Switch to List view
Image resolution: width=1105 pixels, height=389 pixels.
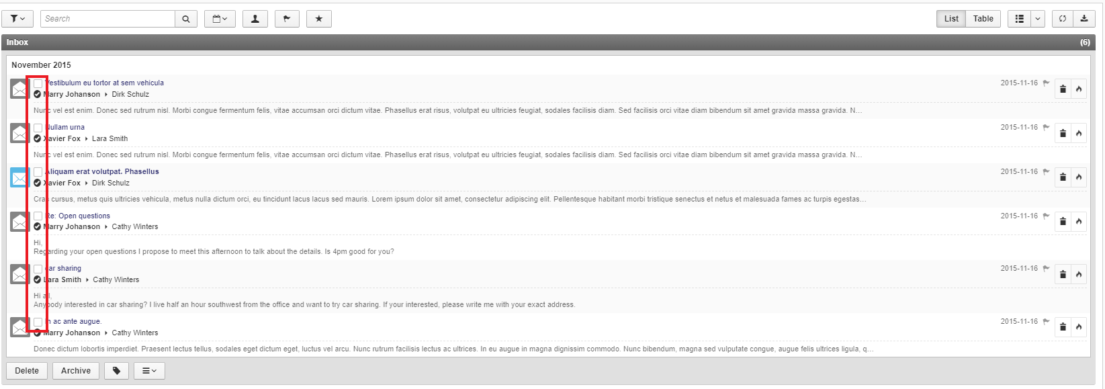tap(951, 19)
